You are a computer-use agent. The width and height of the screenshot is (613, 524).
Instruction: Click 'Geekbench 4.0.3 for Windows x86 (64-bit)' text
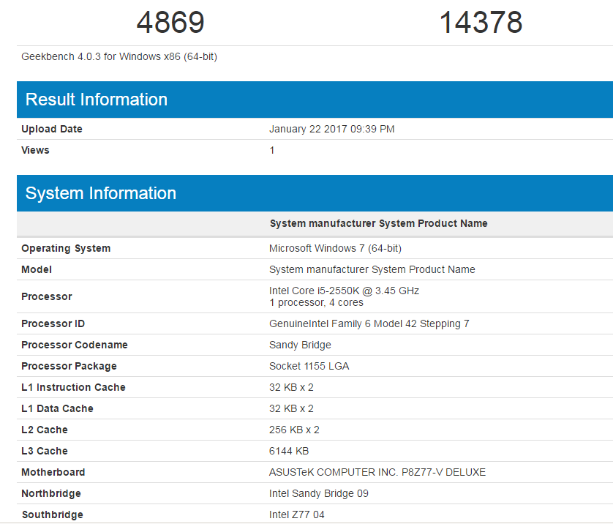coord(119,56)
